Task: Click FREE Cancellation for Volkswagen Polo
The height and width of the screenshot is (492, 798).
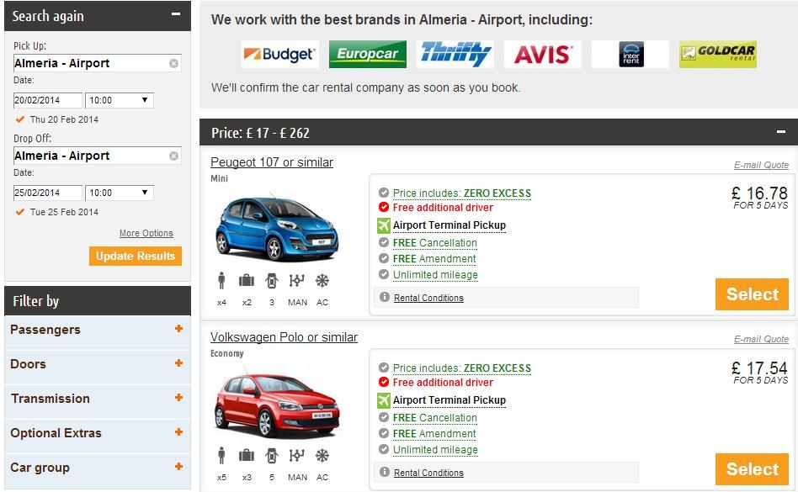Action: [434, 418]
